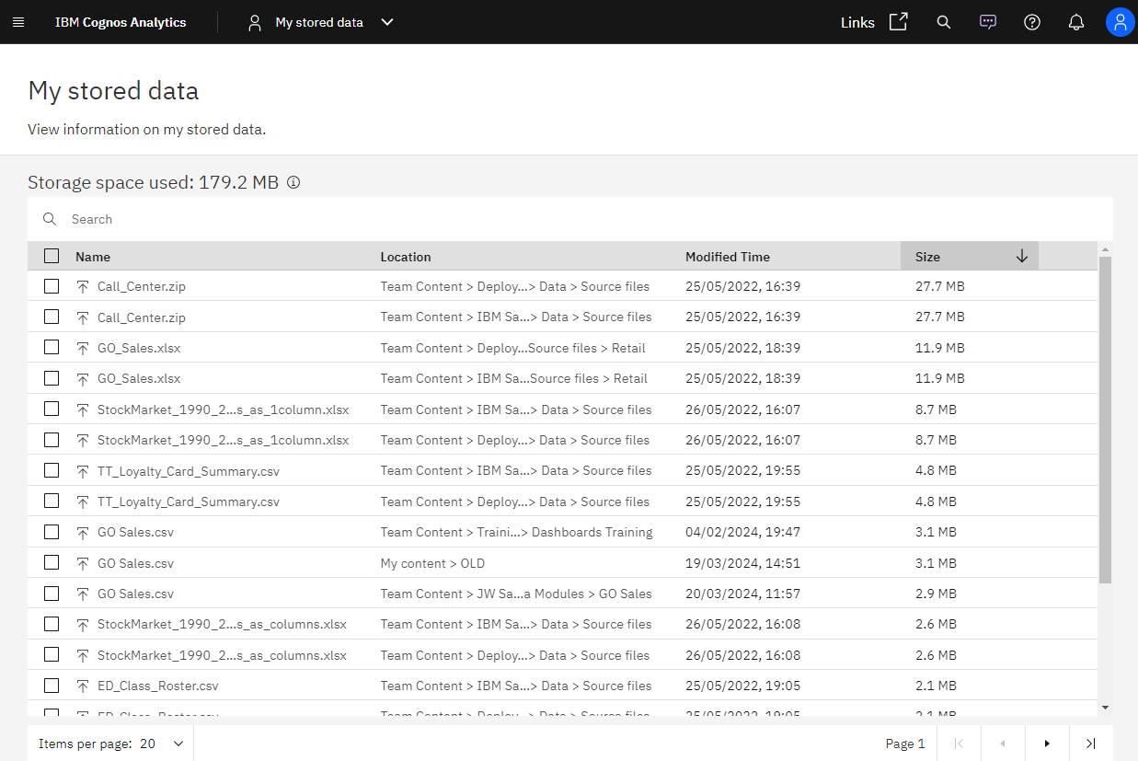Click the person icon beside My stored data
This screenshot has width=1138, height=761.
point(255,22)
